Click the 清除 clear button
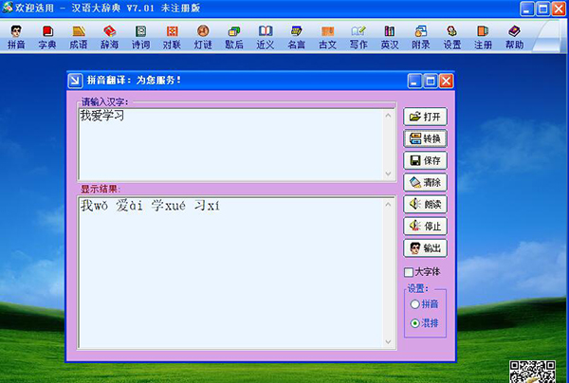 pos(425,182)
